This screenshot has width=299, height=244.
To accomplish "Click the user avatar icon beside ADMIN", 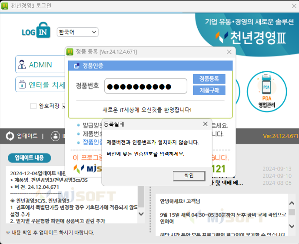I will [22, 64].
